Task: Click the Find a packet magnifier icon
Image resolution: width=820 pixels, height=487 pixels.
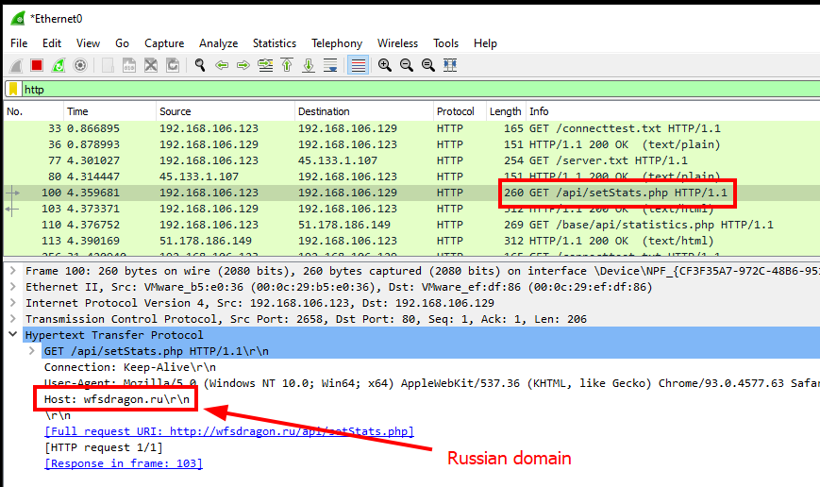Action: point(200,65)
